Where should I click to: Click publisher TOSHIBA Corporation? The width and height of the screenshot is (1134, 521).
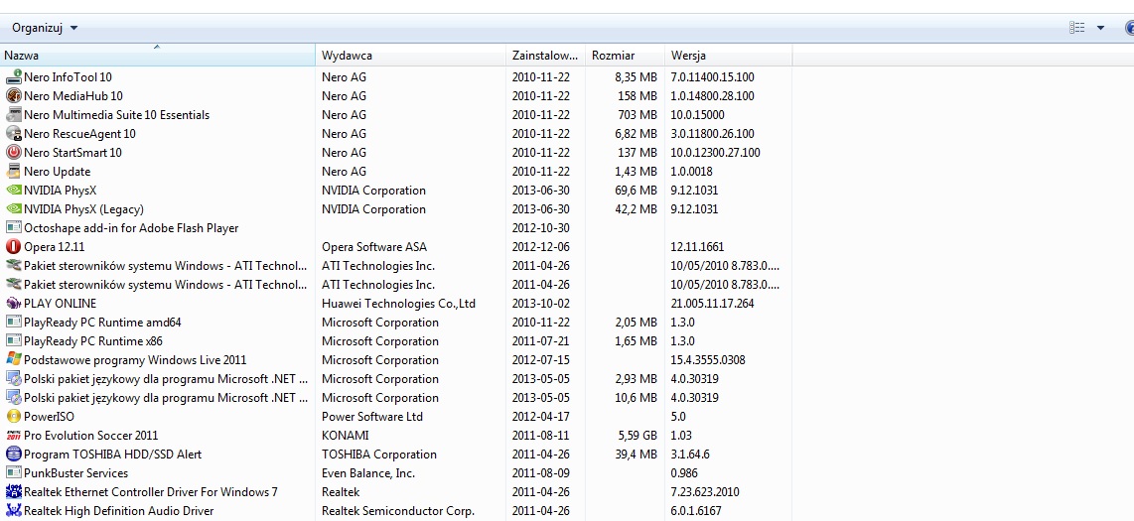[379, 454]
